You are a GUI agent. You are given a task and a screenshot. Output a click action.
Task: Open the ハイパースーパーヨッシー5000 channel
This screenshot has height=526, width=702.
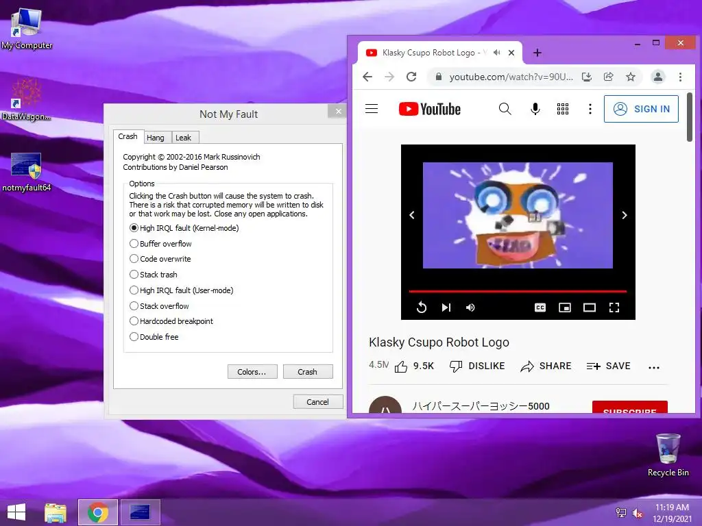click(481, 406)
